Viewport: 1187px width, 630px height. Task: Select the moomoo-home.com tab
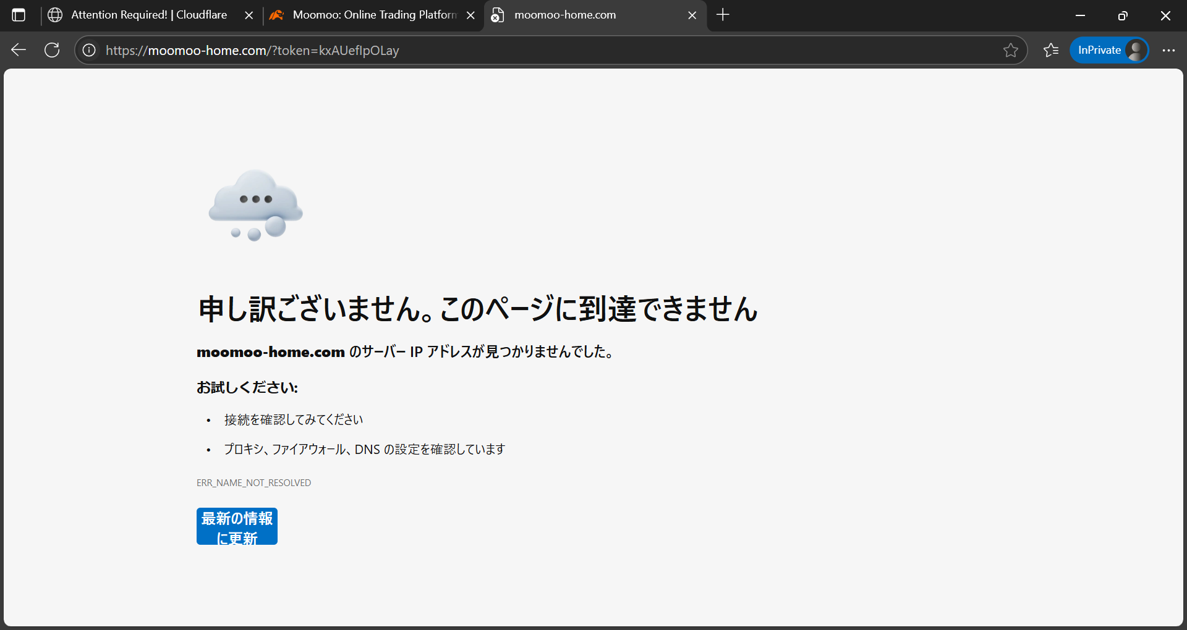click(x=595, y=15)
